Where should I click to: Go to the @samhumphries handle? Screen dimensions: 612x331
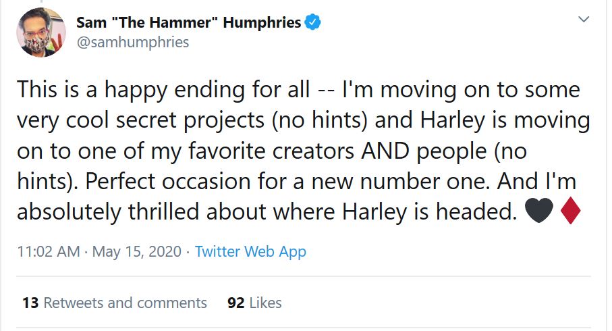(x=132, y=42)
